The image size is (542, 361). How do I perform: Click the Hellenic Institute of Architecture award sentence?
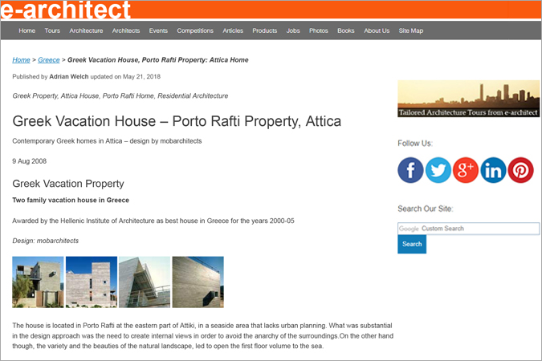153,221
